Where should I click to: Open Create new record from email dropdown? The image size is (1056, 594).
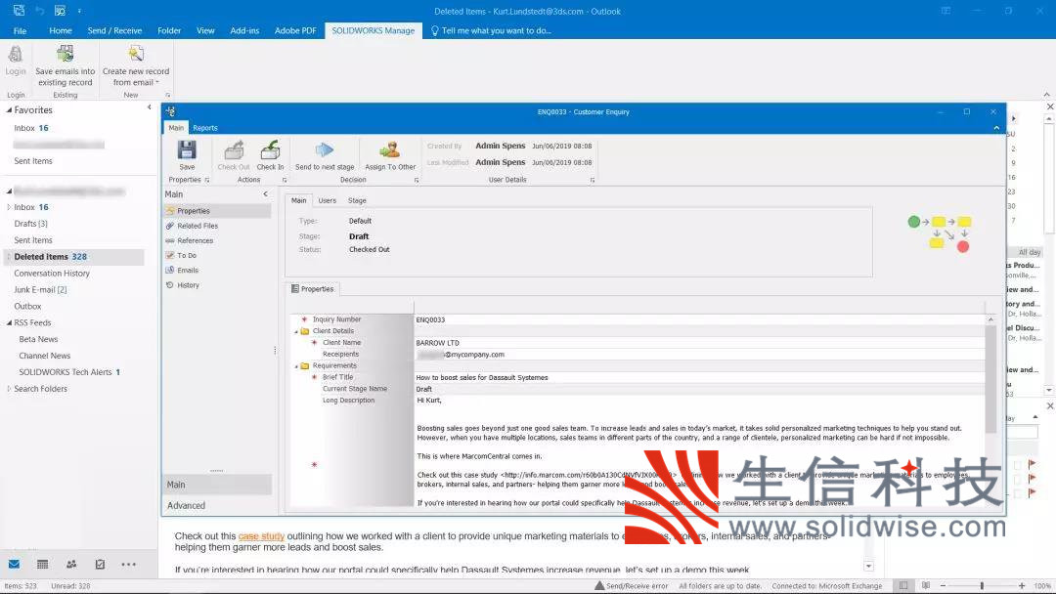click(x=156, y=83)
